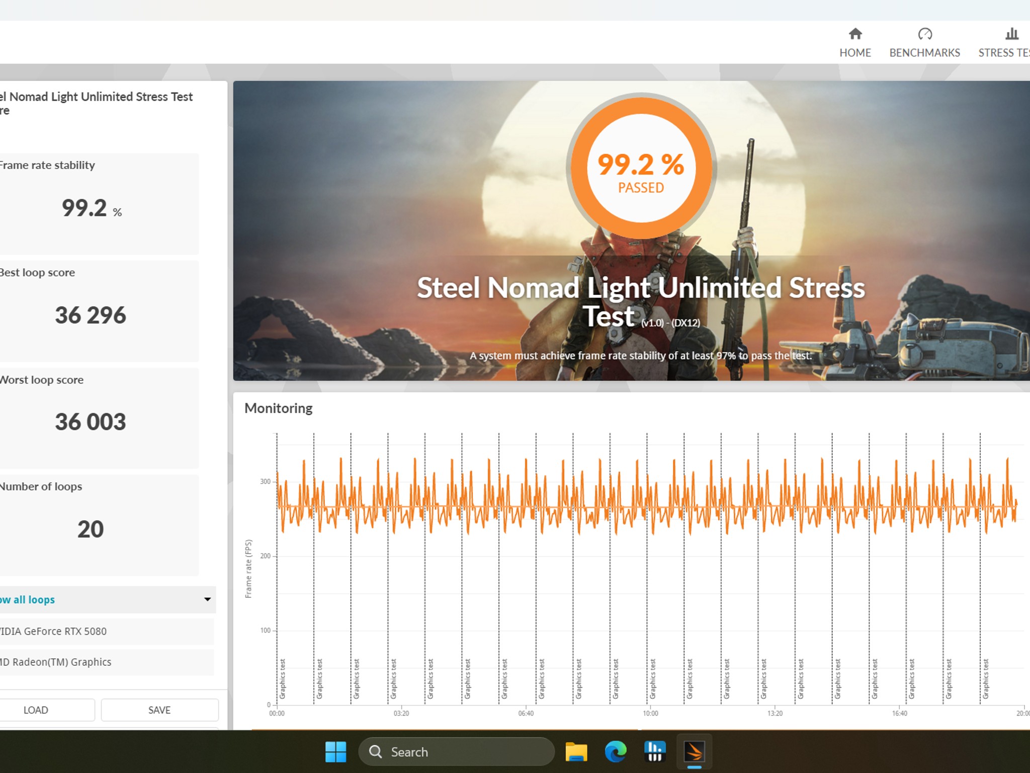Click the Best loop score value 36 296
Screen dimensions: 1030x773
coord(91,316)
